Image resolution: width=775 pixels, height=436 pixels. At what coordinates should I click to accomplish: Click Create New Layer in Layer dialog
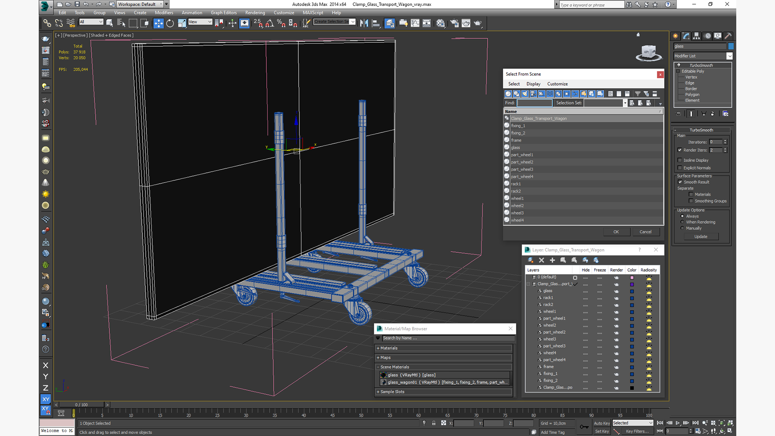pos(530,260)
